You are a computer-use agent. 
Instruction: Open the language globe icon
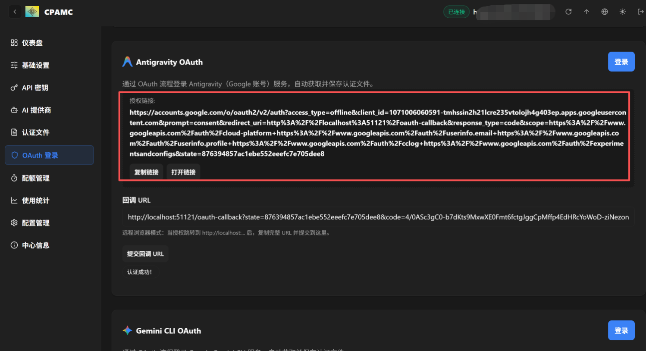click(605, 12)
